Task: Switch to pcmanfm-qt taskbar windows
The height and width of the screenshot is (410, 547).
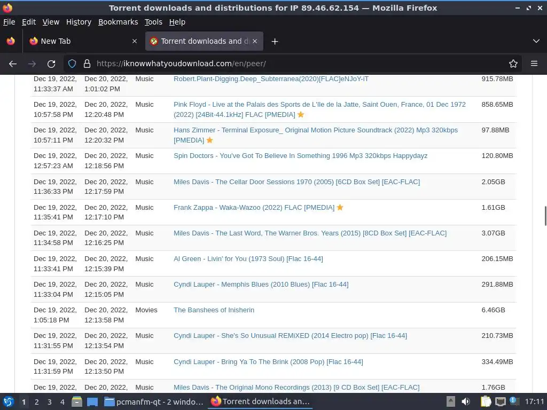Action: tap(154, 401)
